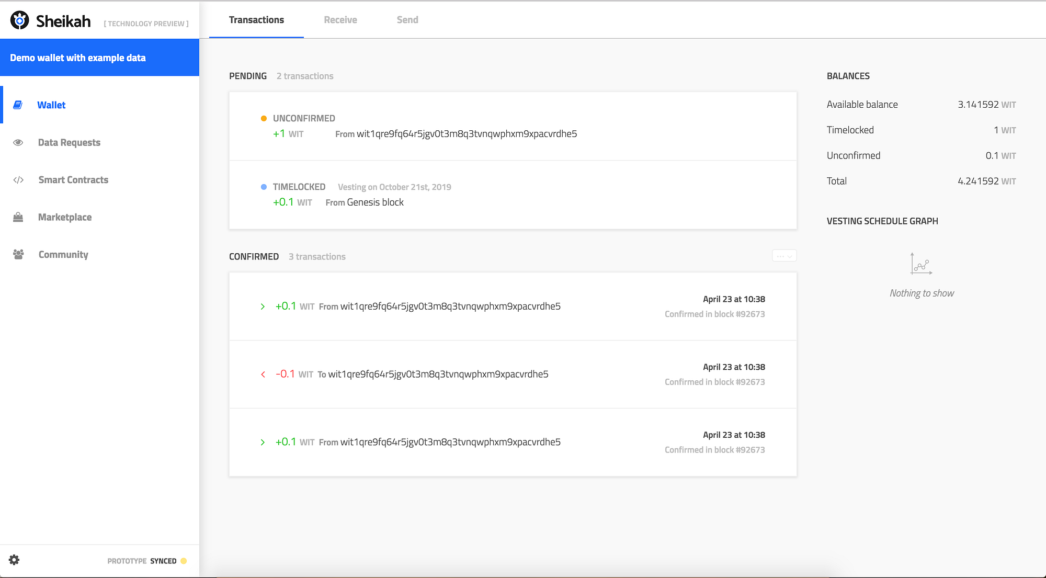Switch to the Receive tab
Viewport: 1046px width, 578px height.
coord(340,20)
